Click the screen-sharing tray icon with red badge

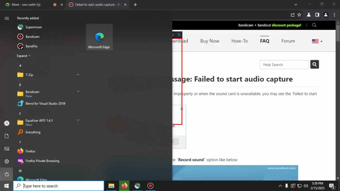pyautogui.click(x=293, y=186)
